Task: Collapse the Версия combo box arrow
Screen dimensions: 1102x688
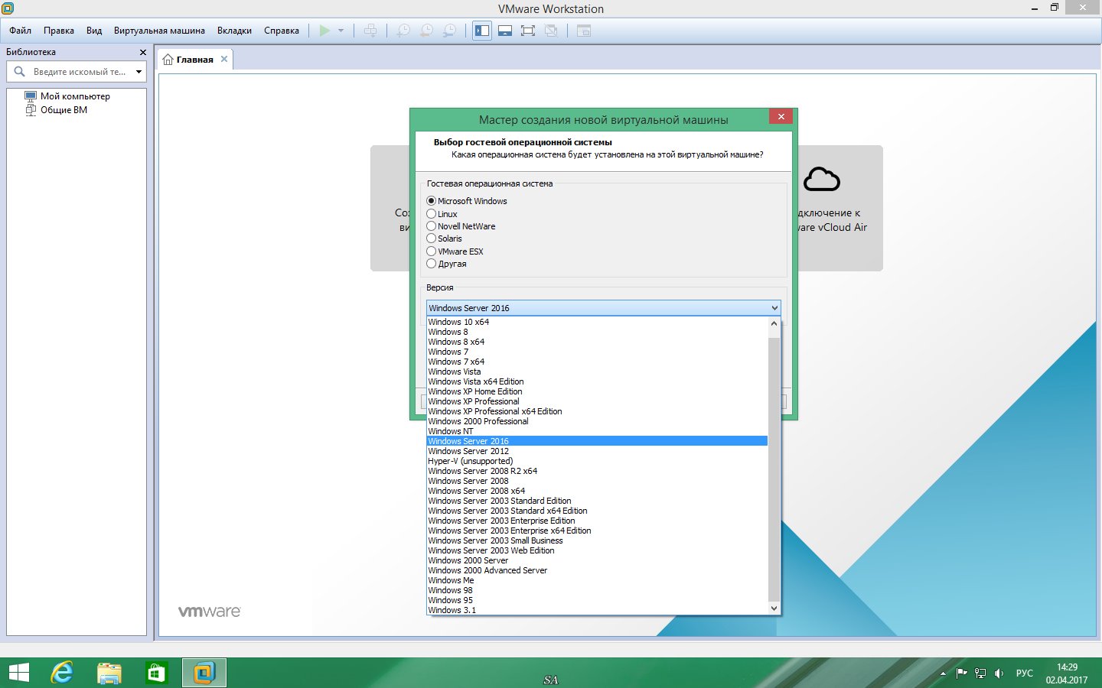Action: click(x=774, y=308)
